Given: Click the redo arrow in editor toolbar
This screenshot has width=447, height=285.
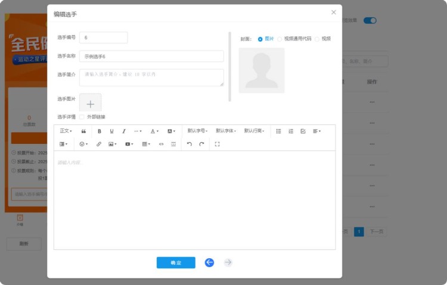Looking at the screenshot, I should point(202,144).
